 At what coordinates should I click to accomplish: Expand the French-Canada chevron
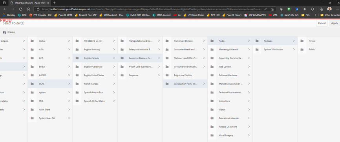[114, 84]
